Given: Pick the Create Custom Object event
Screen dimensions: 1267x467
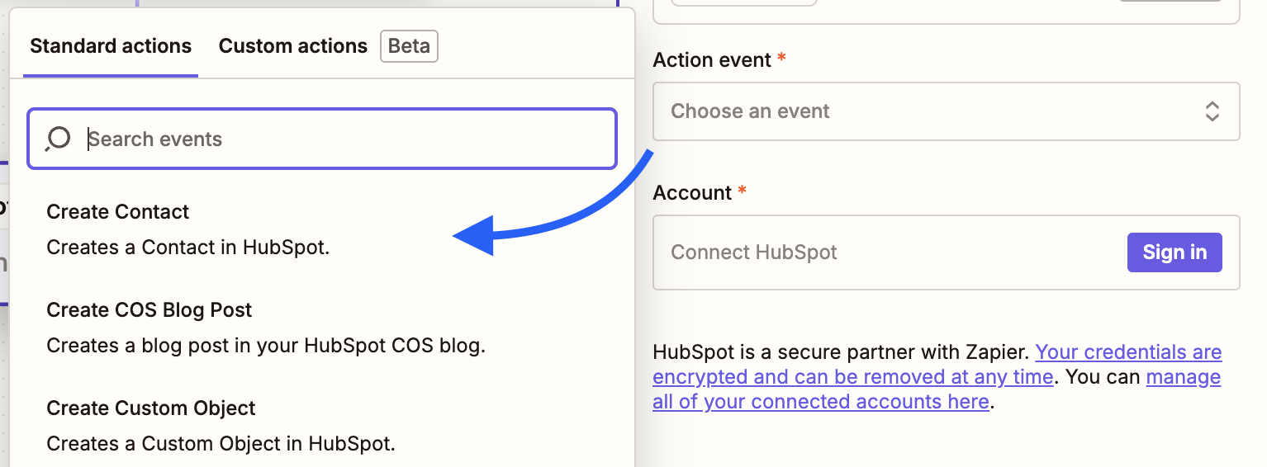Looking at the screenshot, I should 151,408.
